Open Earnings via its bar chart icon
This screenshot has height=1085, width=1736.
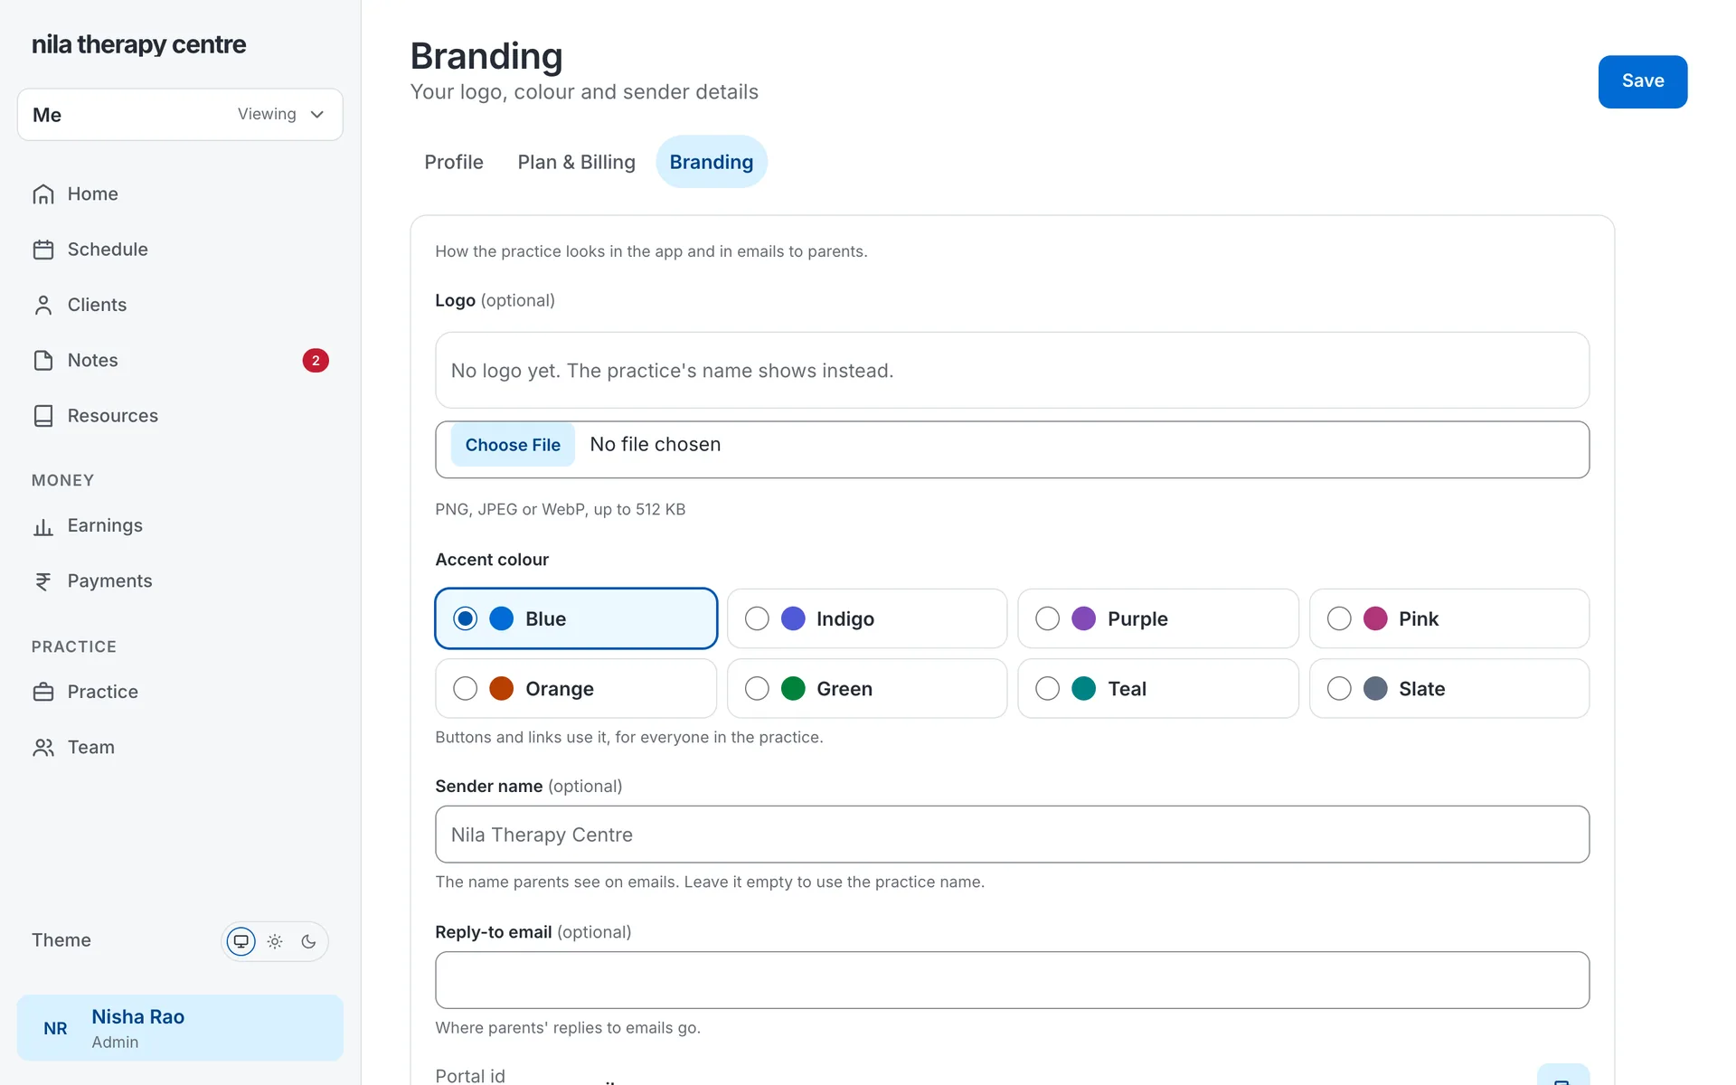(42, 526)
